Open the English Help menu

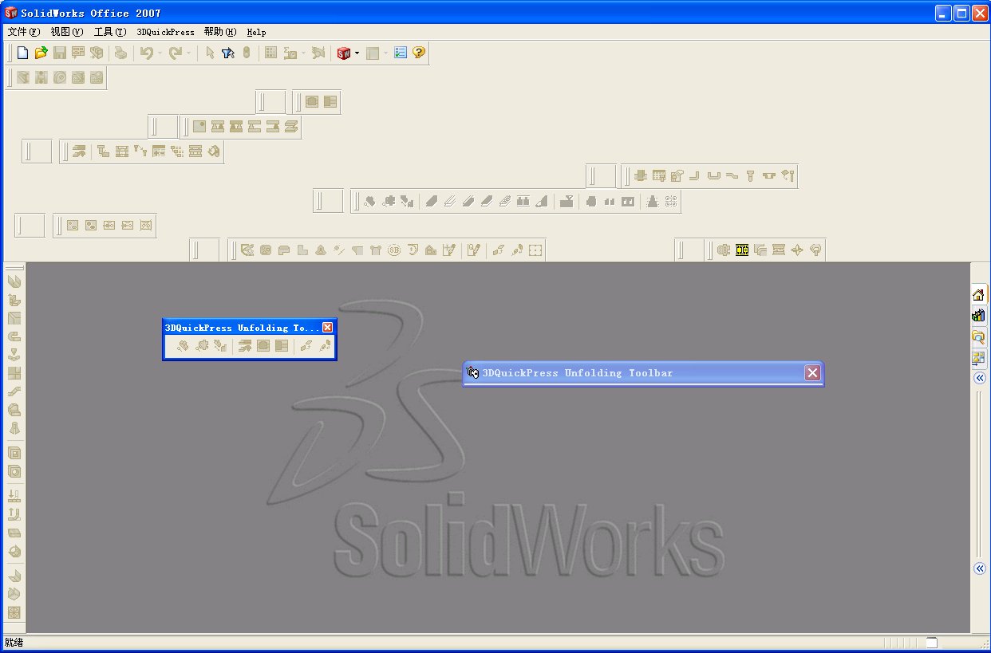pyautogui.click(x=256, y=32)
